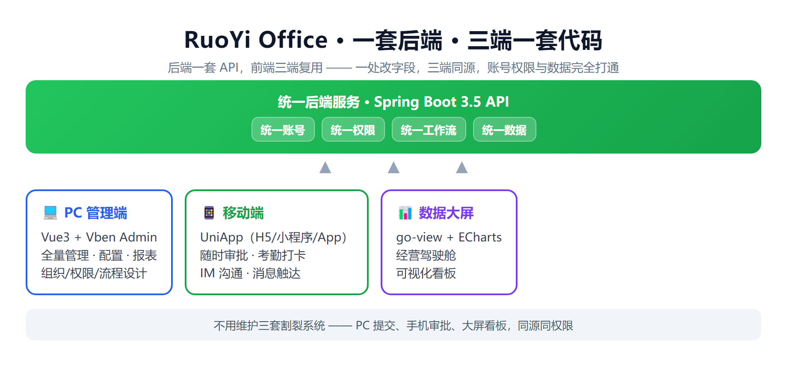Click the heading 统一后端服务 · Spring Boot 3.5 API
The width and height of the screenshot is (787, 366).
(393, 102)
